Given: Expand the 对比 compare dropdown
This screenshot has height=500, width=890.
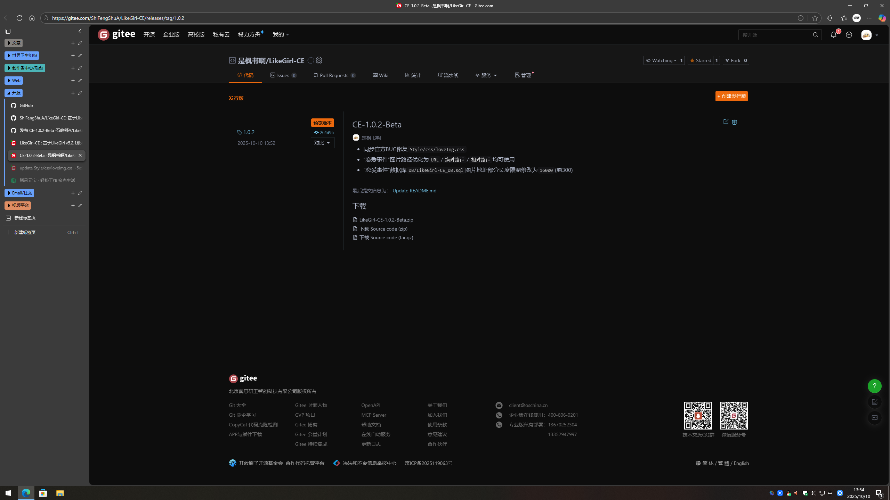Looking at the screenshot, I should pyautogui.click(x=322, y=143).
